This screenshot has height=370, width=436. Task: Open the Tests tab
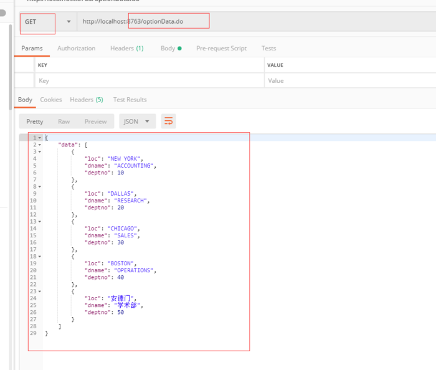pos(268,49)
